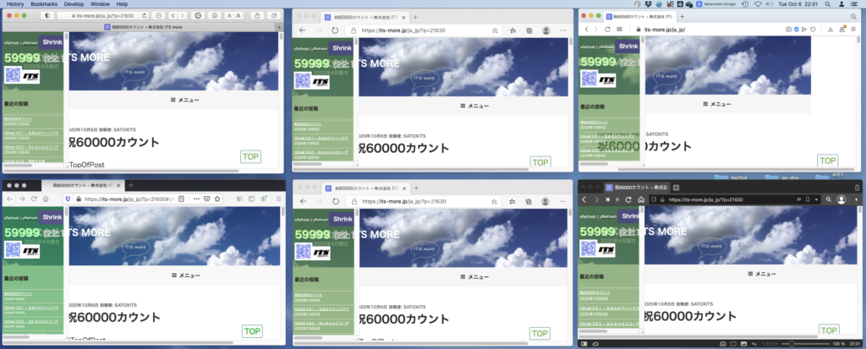Open the Develop menu in the macOS menu bar
This screenshot has height=349, width=866.
(77, 4)
